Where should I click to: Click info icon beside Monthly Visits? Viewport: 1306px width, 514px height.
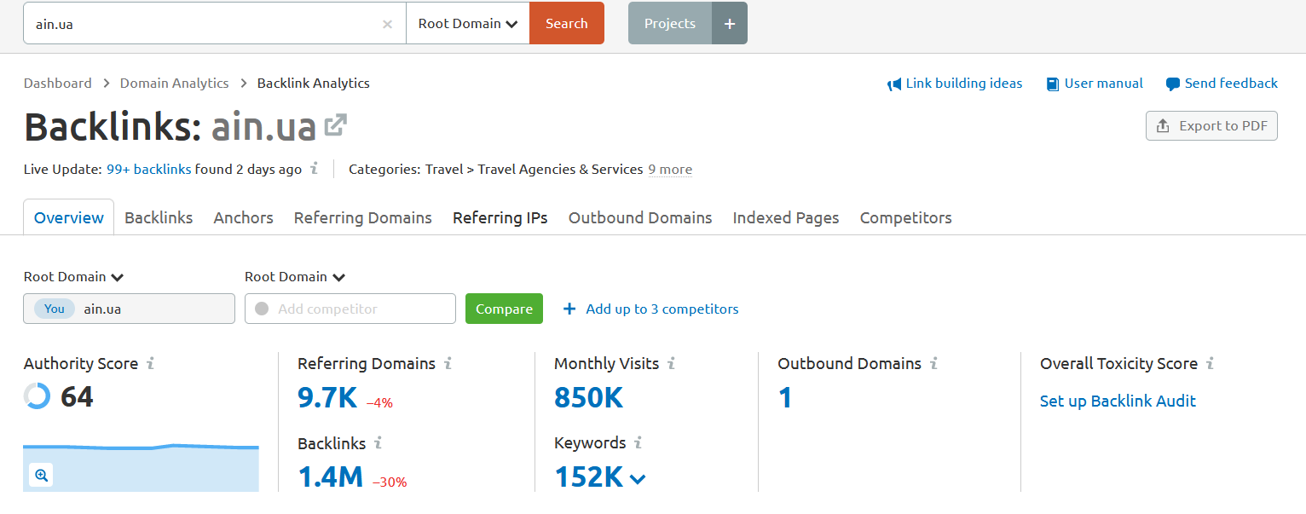[671, 363]
